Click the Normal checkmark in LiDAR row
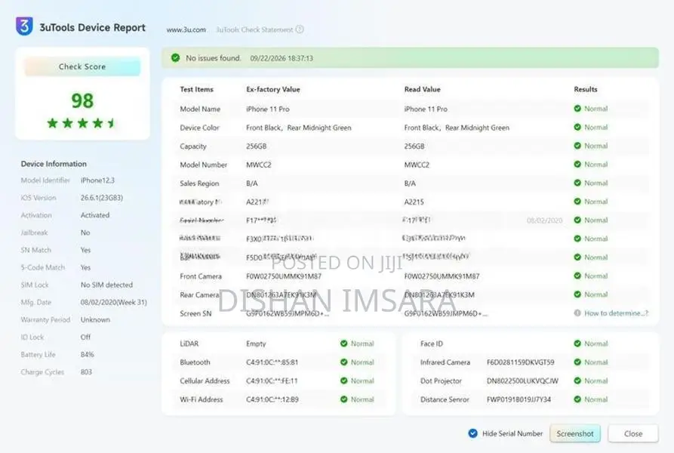The height and width of the screenshot is (453, 674). click(343, 344)
